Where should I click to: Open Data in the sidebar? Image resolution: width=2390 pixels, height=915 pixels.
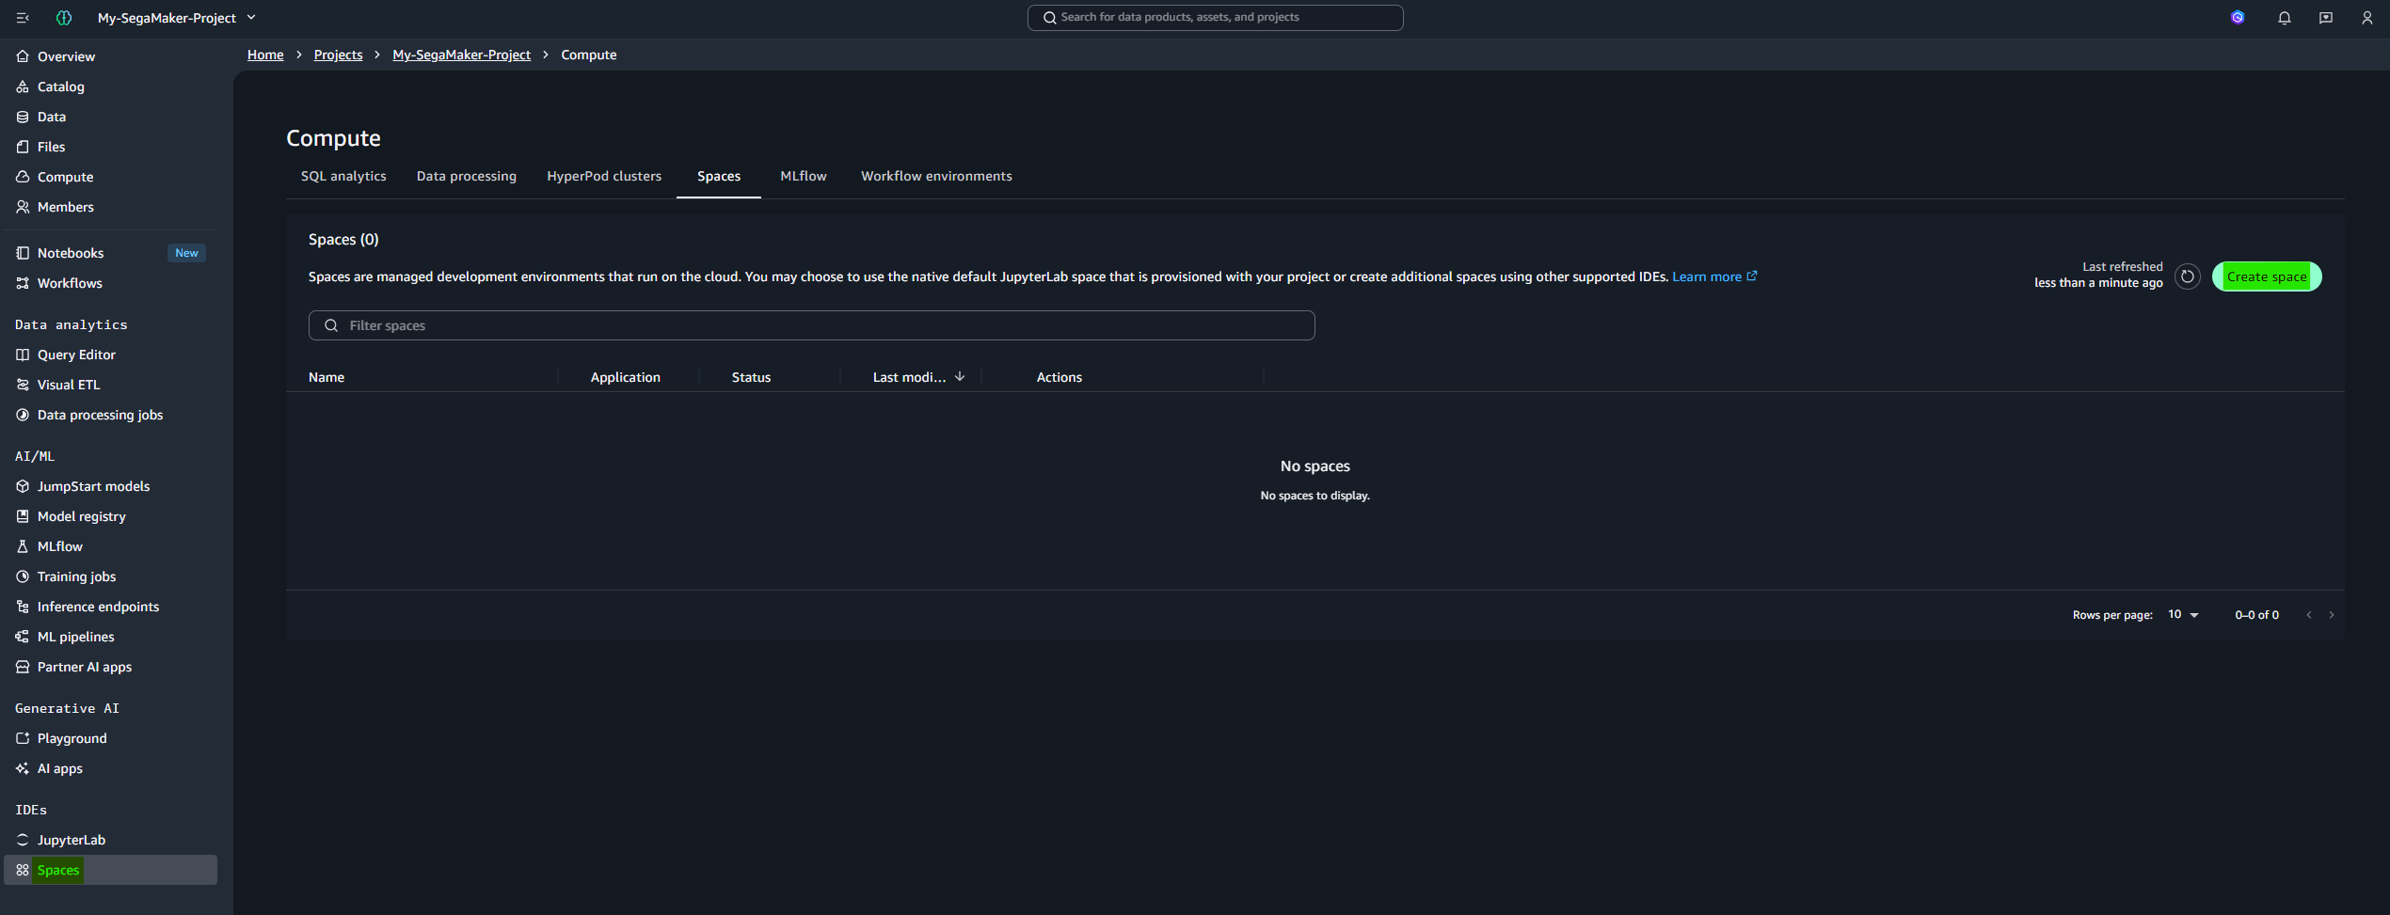111,117
